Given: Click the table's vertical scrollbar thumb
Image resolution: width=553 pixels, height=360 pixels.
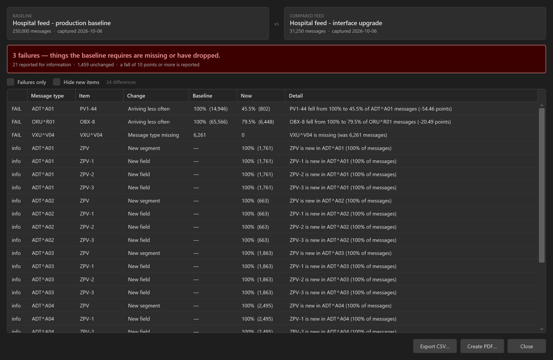Looking at the screenshot, I should pyautogui.click(x=542, y=185).
